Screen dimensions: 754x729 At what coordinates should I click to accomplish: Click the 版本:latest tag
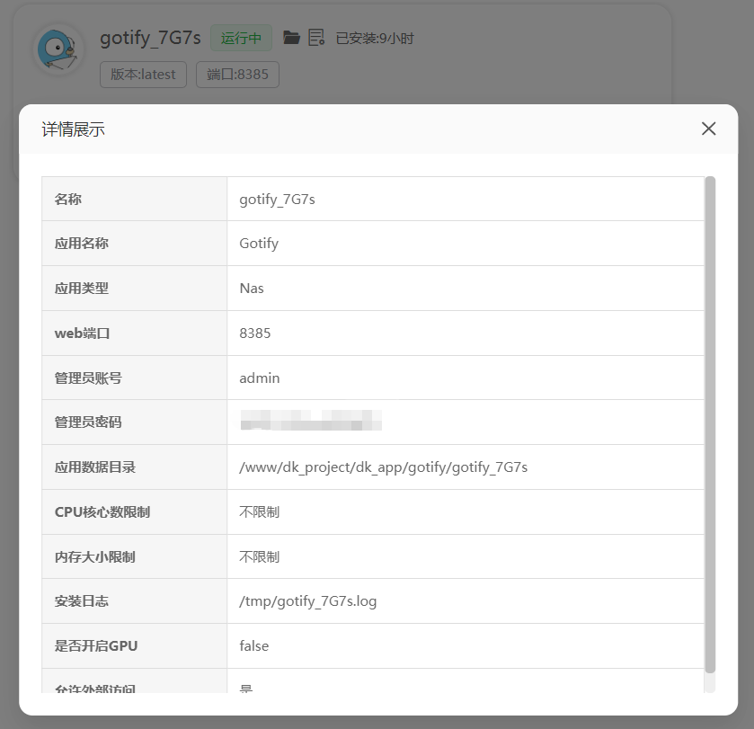(x=143, y=75)
